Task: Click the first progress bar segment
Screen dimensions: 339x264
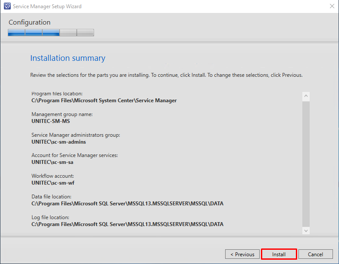Action: click(x=16, y=33)
